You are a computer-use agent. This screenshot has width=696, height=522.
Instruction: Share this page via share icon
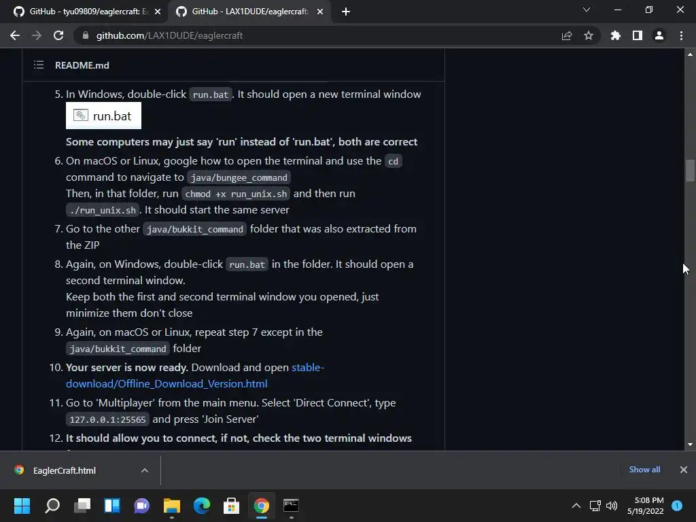tap(567, 35)
